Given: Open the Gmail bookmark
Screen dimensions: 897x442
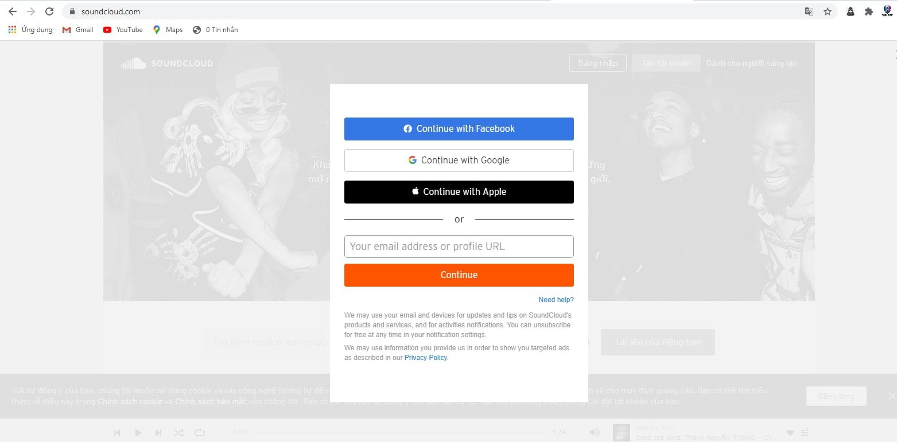Looking at the screenshot, I should (78, 30).
